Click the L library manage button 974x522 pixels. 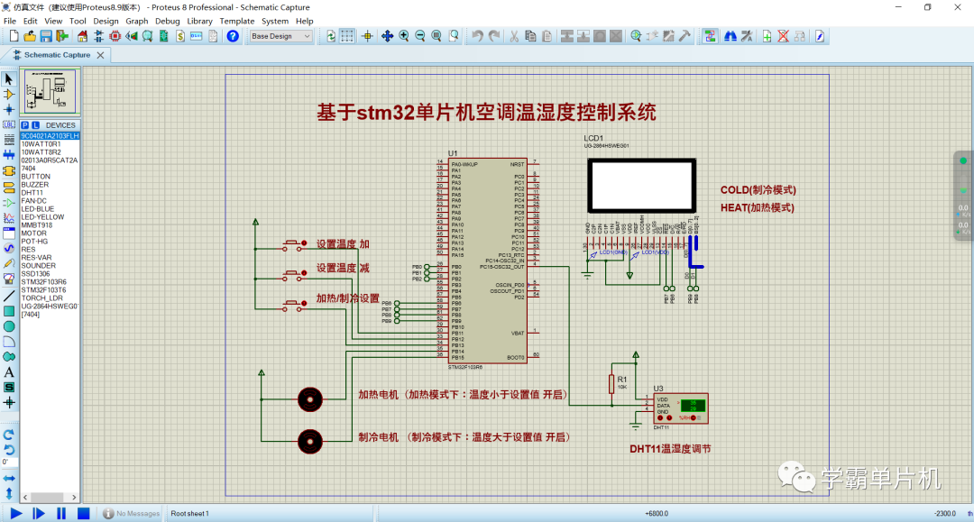(x=35, y=125)
